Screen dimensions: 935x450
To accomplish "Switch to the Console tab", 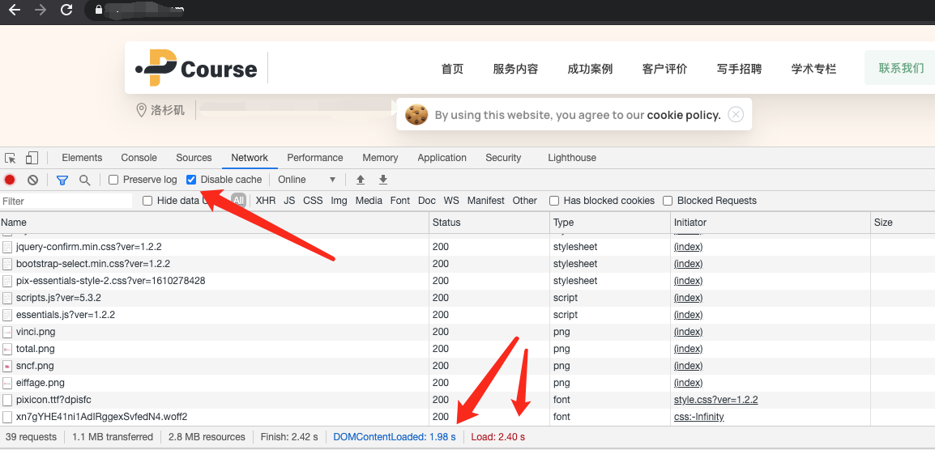I will pyautogui.click(x=139, y=158).
